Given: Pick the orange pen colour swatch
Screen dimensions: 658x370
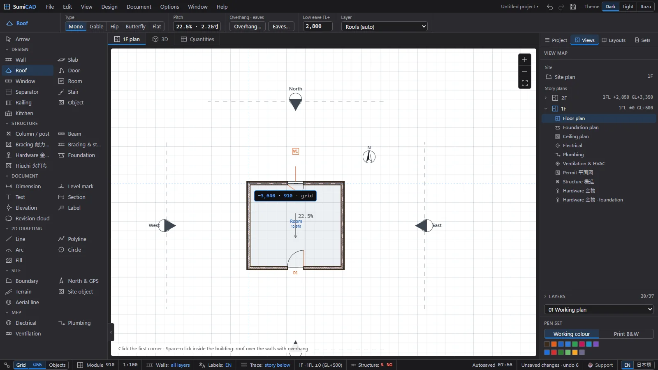Looking at the screenshot, I should coord(554,344).
